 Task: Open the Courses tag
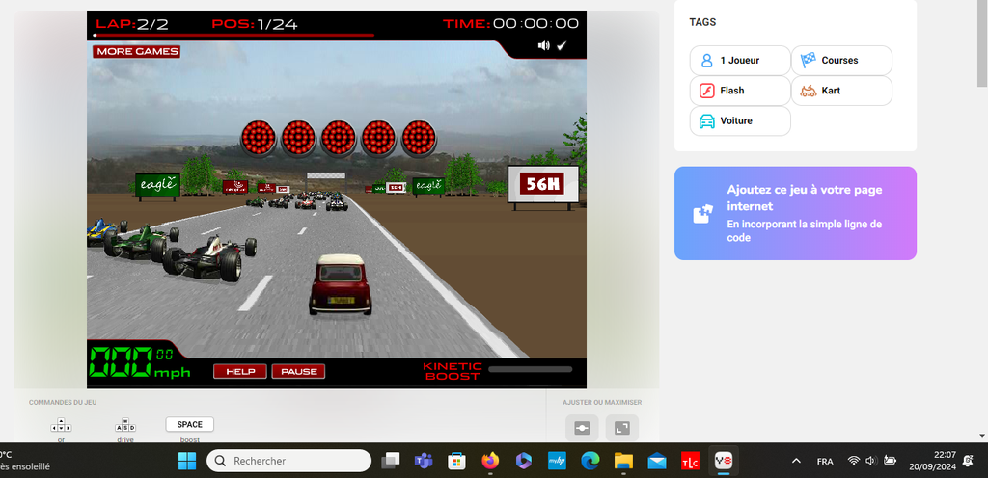pos(840,60)
